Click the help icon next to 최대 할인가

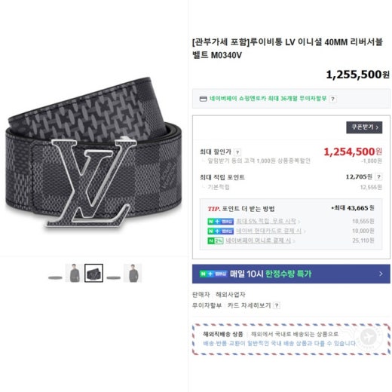[237, 152]
